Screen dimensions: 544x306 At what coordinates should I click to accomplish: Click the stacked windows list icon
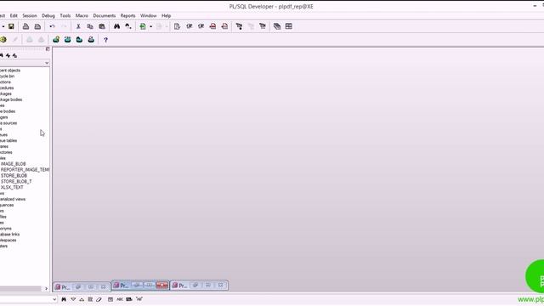[277, 26]
